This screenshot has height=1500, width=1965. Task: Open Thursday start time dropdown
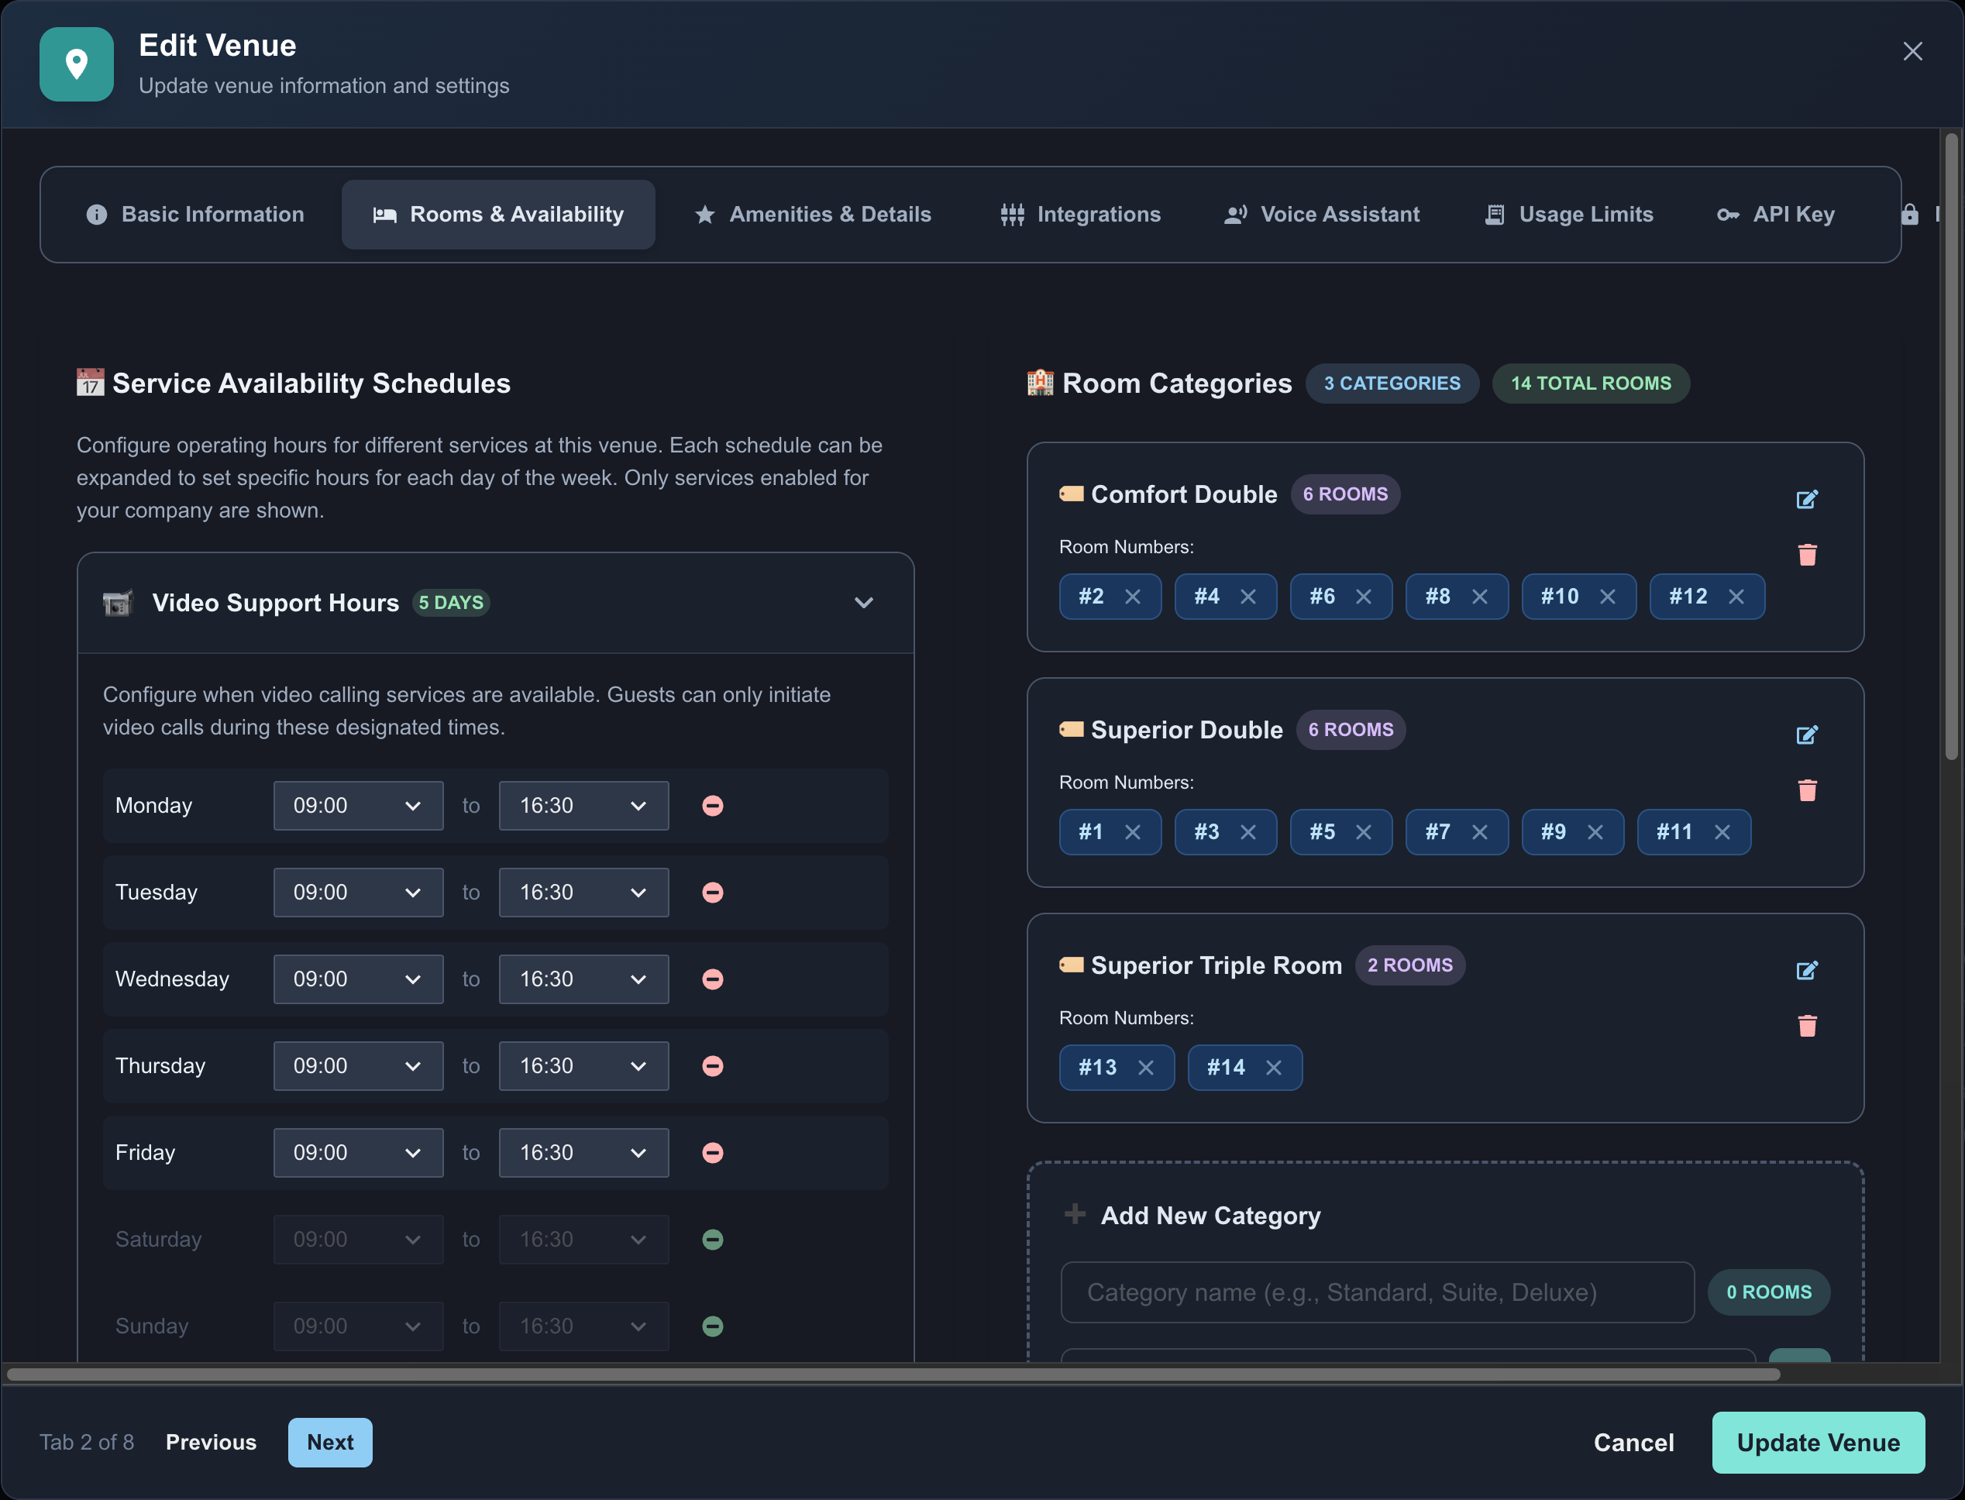pos(358,1066)
